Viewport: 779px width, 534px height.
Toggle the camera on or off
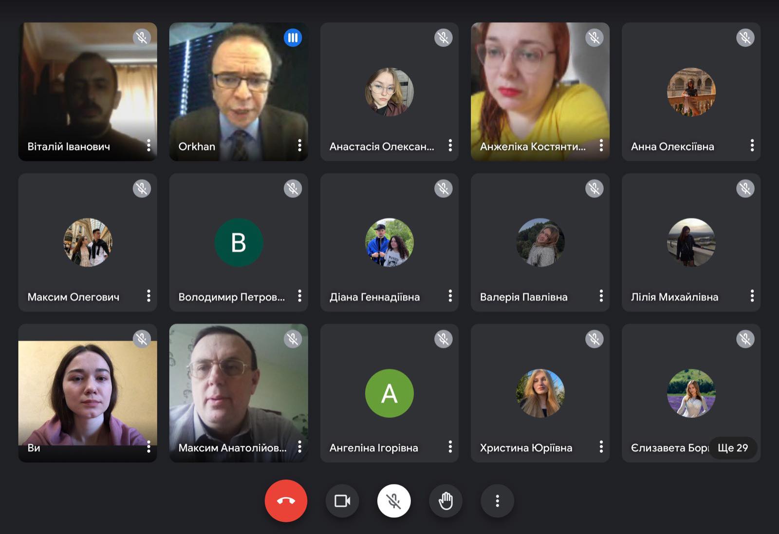[x=342, y=501]
